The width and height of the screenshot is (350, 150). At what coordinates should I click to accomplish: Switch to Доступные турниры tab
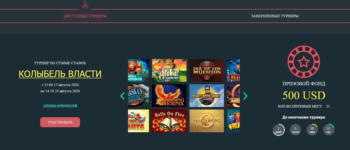point(85,16)
